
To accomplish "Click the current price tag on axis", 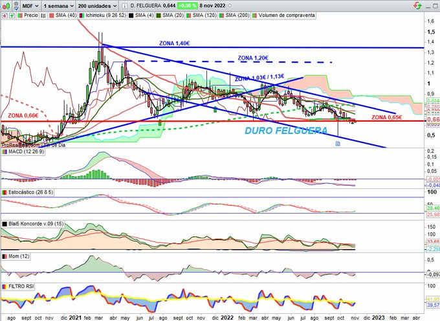I will click(434, 120).
